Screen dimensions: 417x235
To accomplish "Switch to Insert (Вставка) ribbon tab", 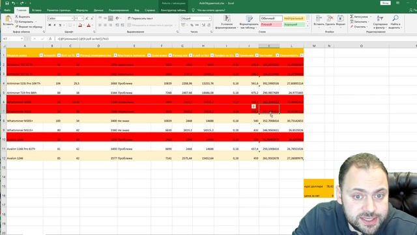I will pos(36,10).
